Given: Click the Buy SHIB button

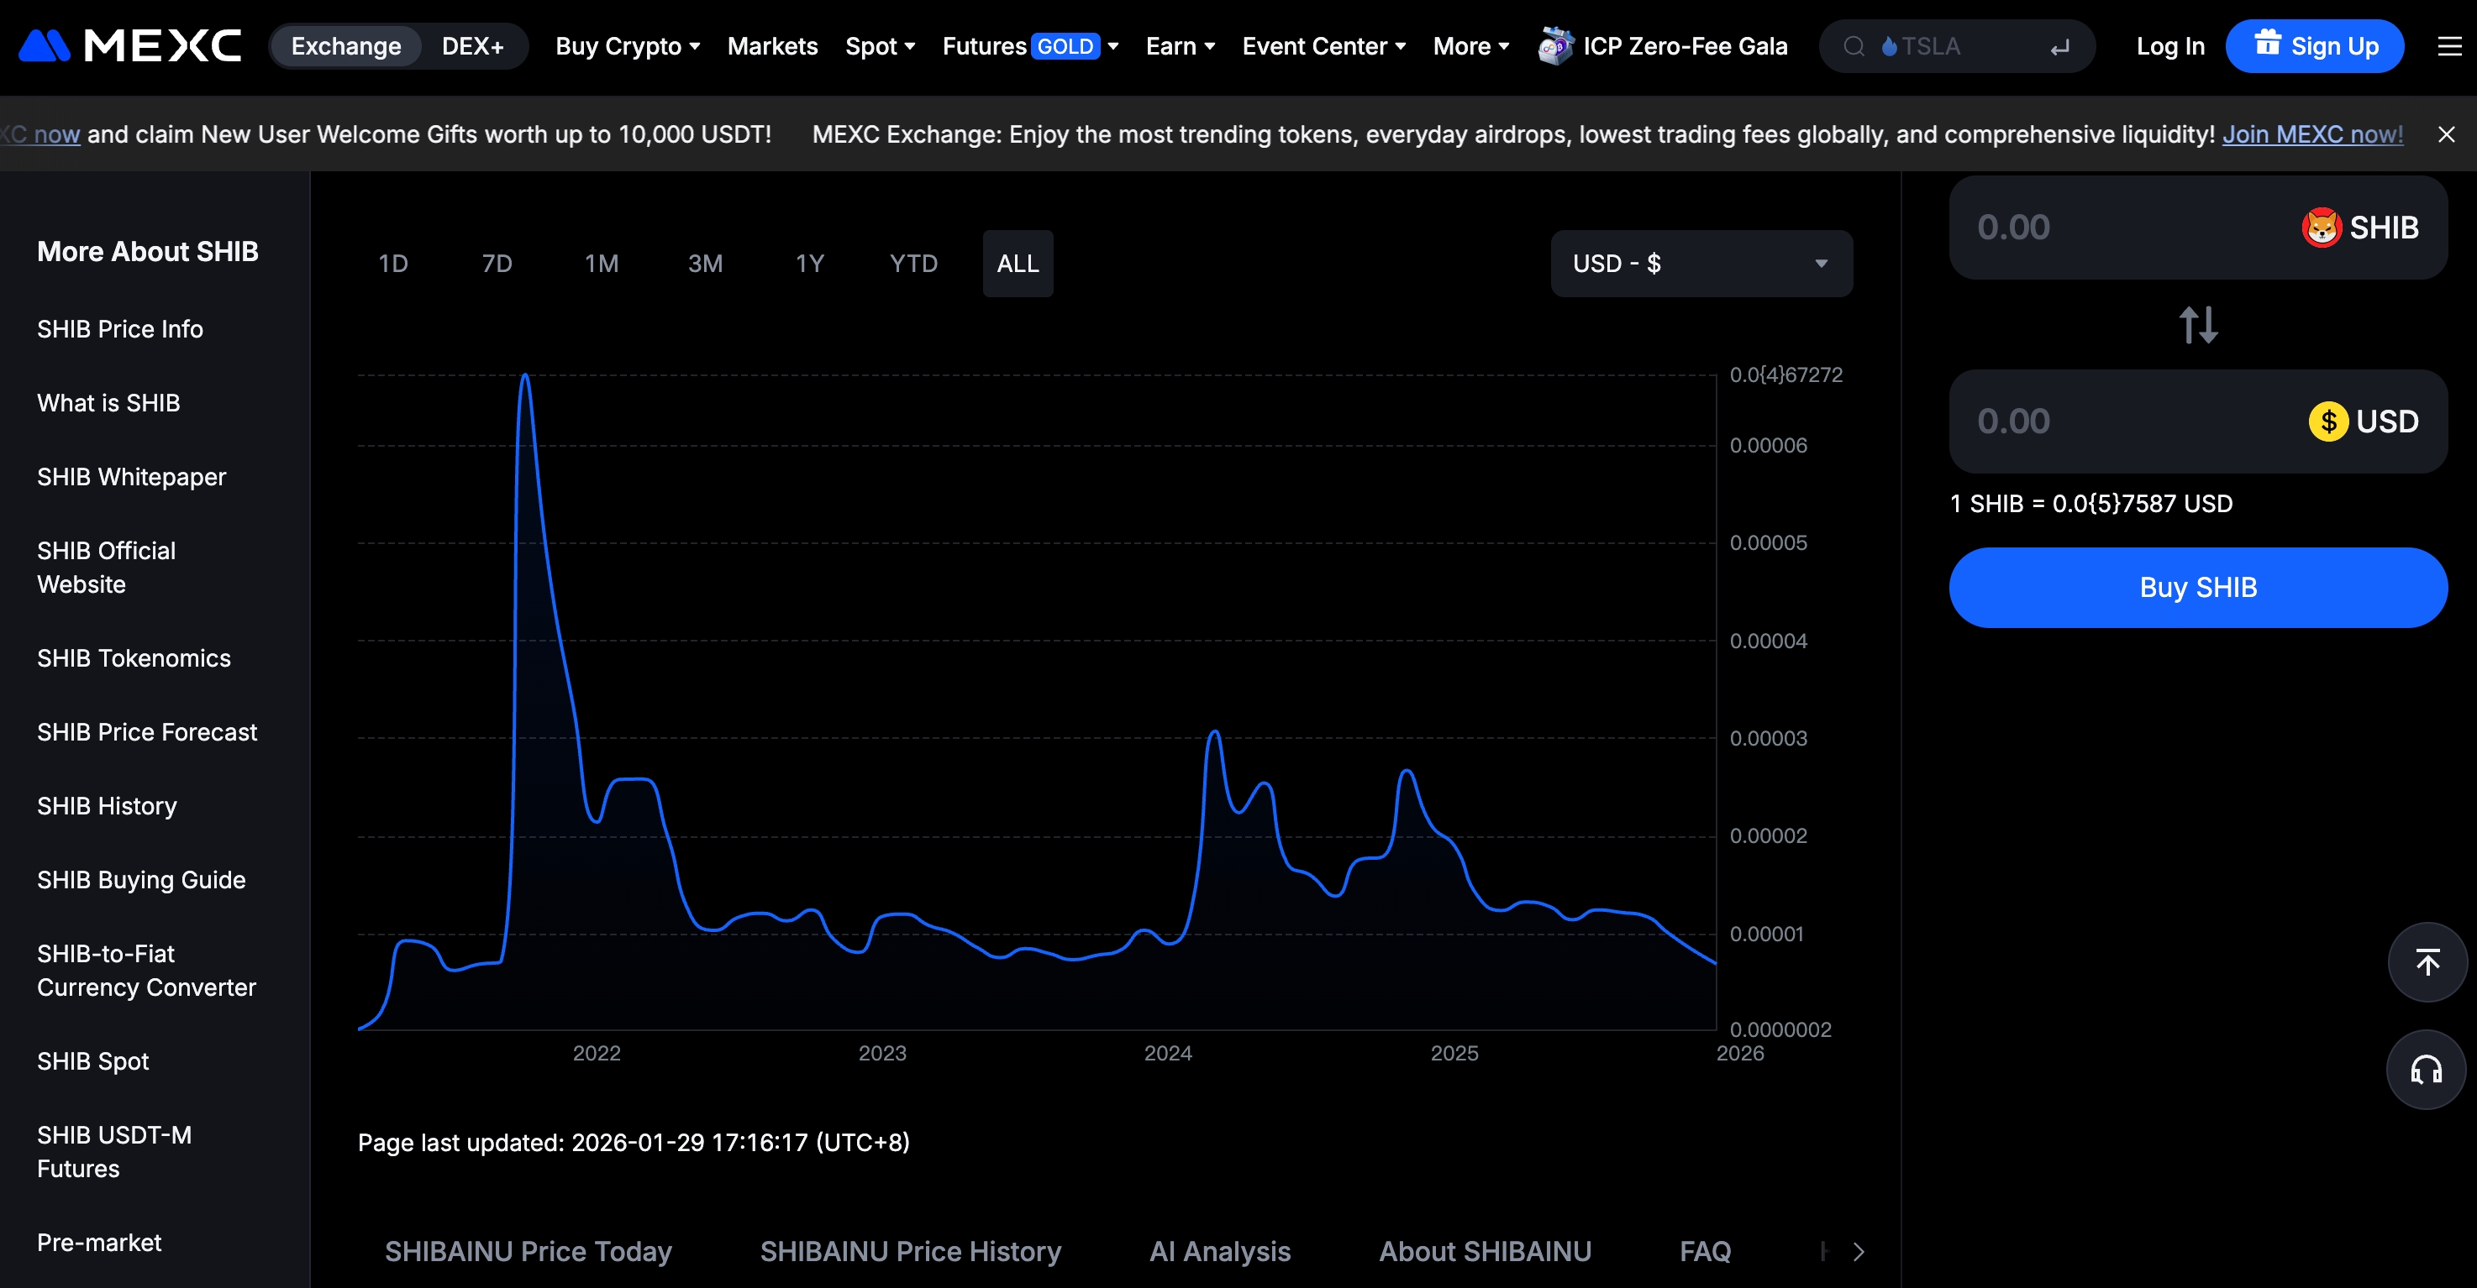Looking at the screenshot, I should 2197,587.
